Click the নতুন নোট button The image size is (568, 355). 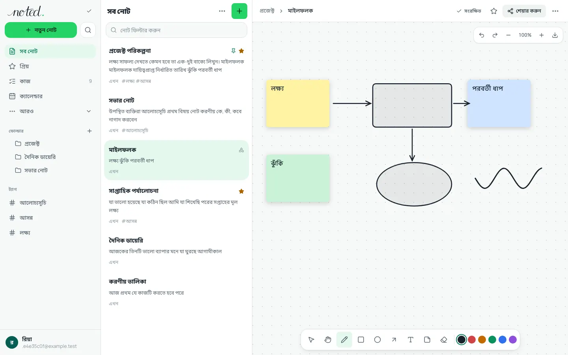click(x=41, y=30)
